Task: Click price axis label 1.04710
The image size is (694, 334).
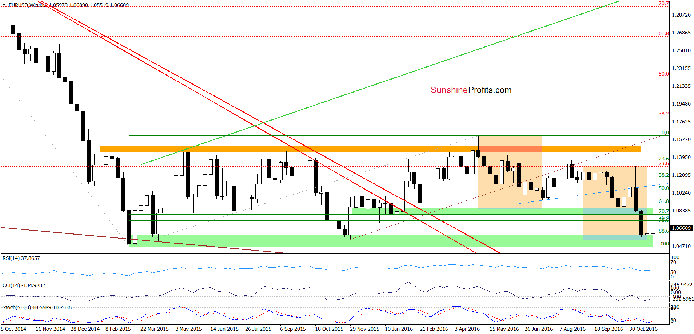Action: [x=681, y=246]
